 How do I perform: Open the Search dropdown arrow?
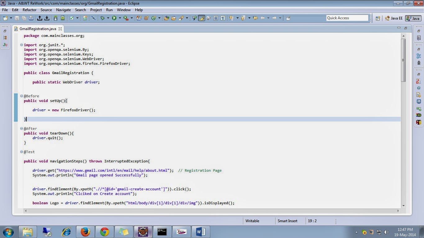(187, 18)
